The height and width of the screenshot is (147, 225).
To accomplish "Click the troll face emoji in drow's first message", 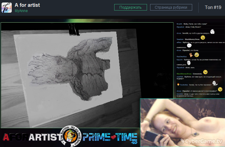I will pos(212,32).
